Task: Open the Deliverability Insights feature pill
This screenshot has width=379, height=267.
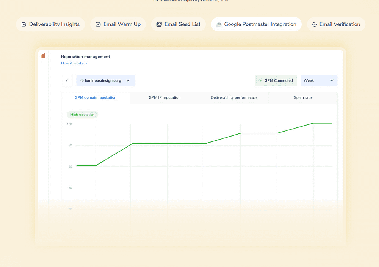Action: [x=50, y=24]
